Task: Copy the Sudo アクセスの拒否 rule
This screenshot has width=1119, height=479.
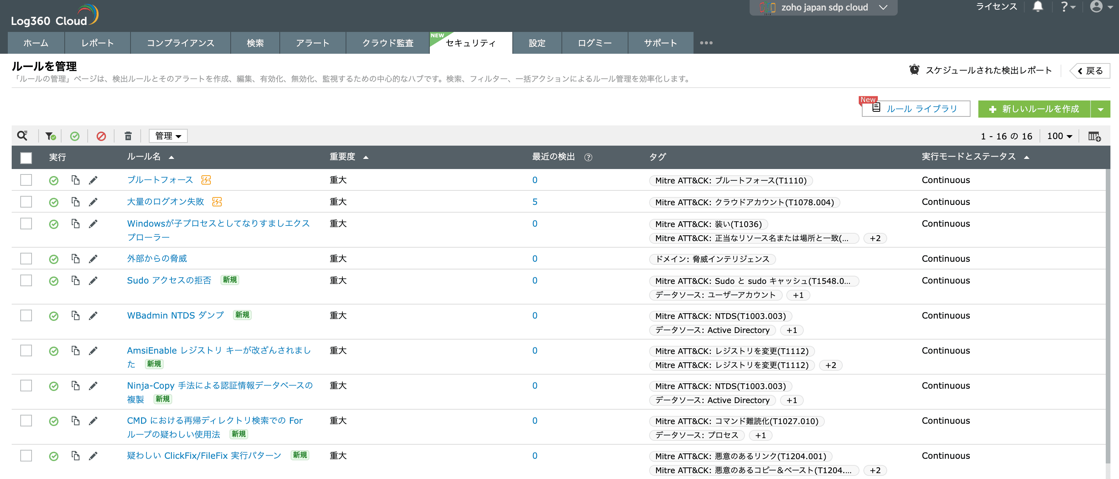Action: click(76, 280)
